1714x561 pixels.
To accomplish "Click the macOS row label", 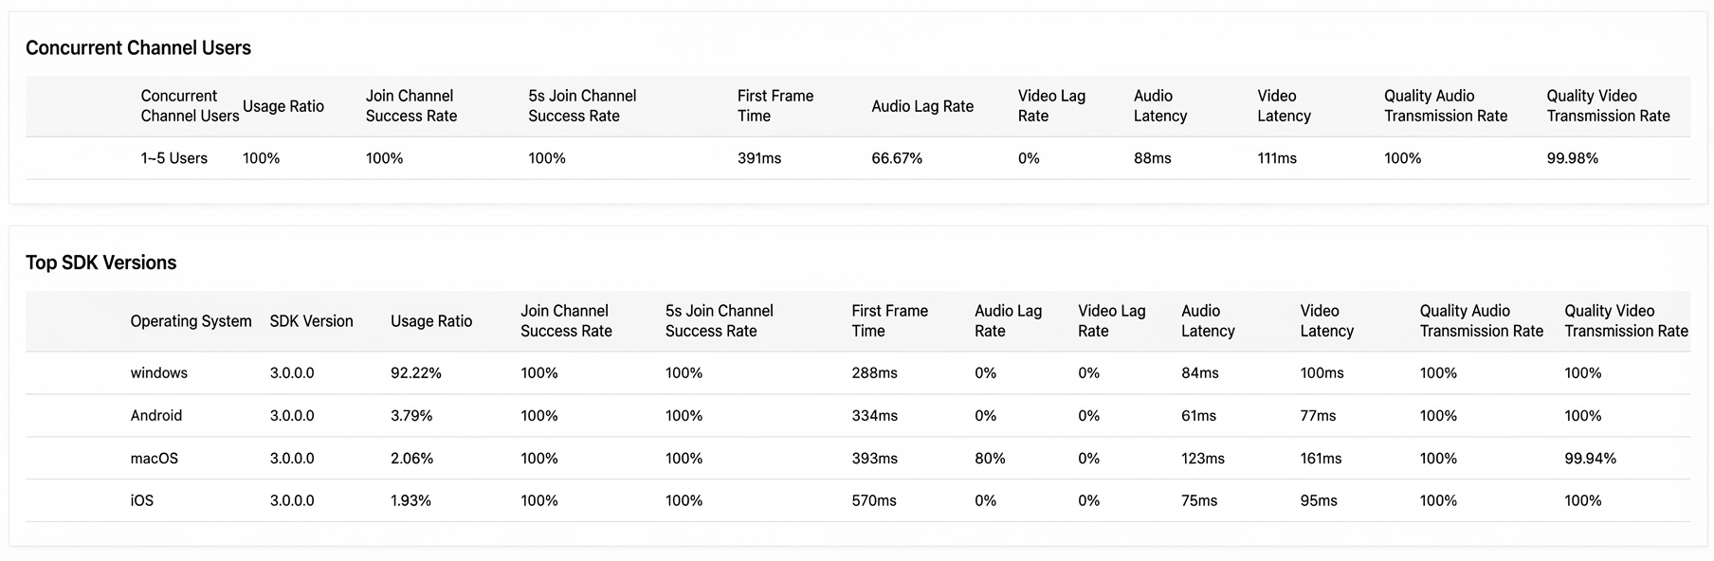I will click(155, 458).
